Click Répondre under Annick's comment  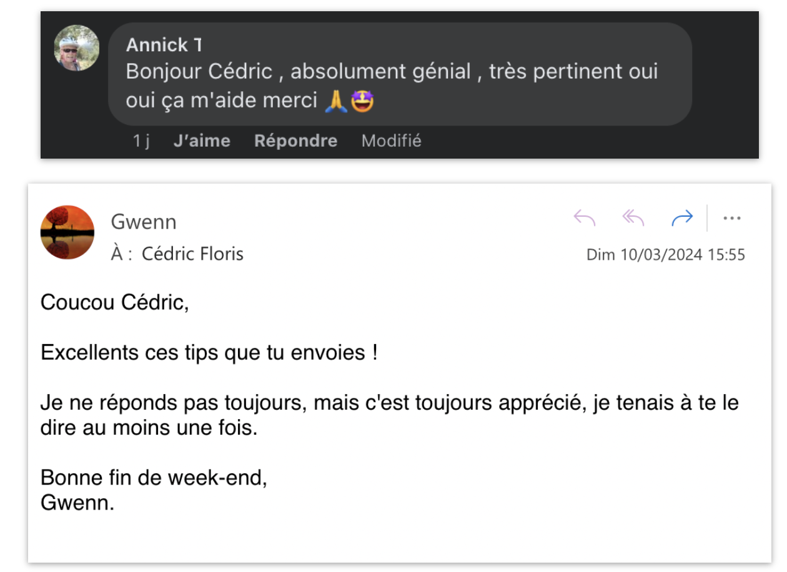pos(295,141)
